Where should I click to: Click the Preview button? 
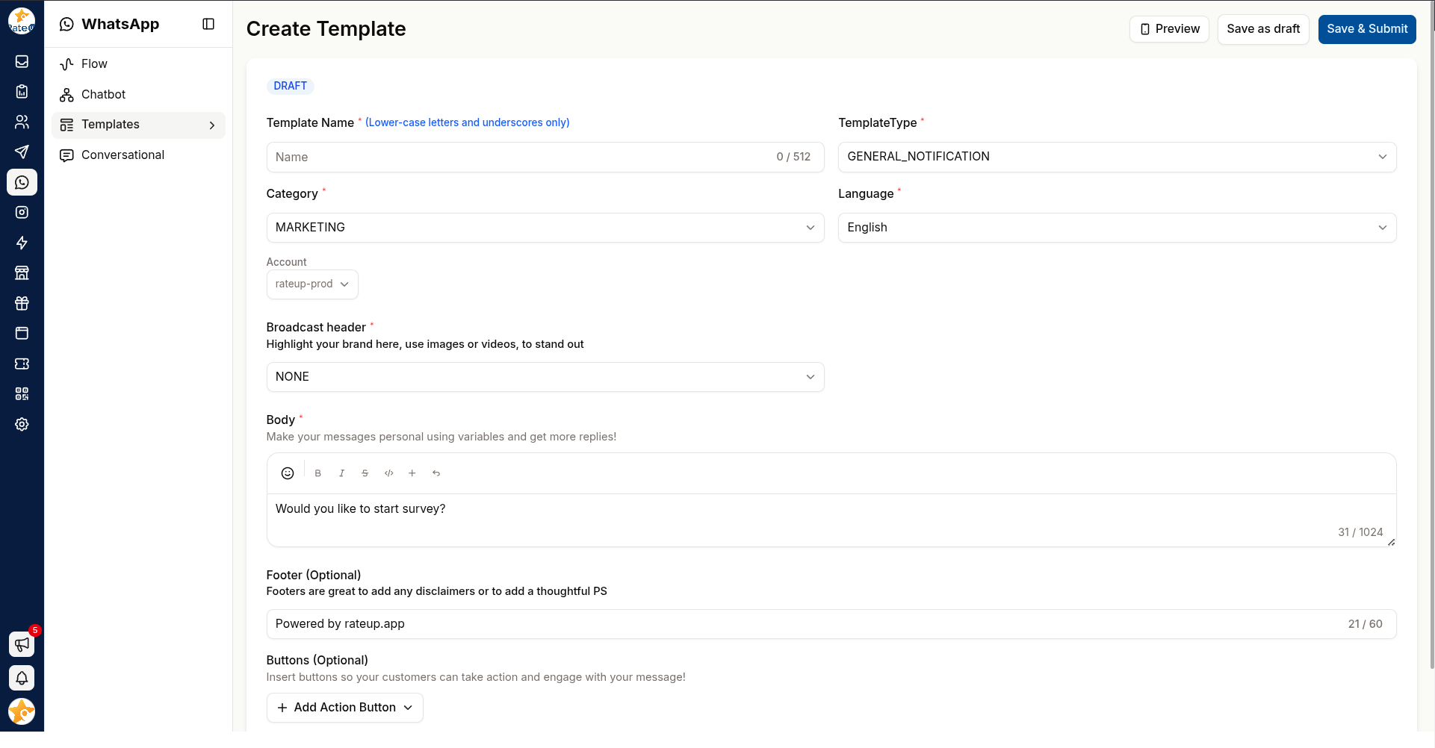pos(1169,29)
